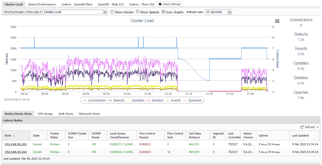Enable the Show Queries checkbox
This screenshot has width=322, height=165.
138,12
